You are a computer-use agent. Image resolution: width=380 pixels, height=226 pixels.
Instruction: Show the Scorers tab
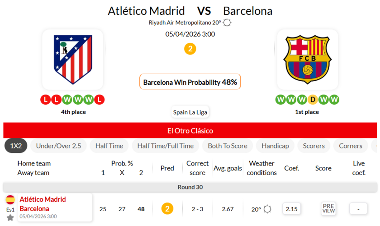(x=314, y=146)
